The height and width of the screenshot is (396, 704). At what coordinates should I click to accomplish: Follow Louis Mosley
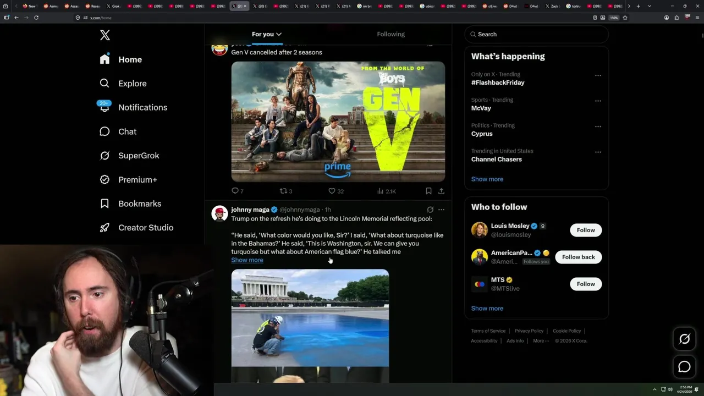pyautogui.click(x=586, y=230)
